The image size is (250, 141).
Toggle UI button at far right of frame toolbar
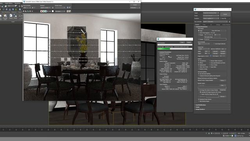[x=70, y=11]
